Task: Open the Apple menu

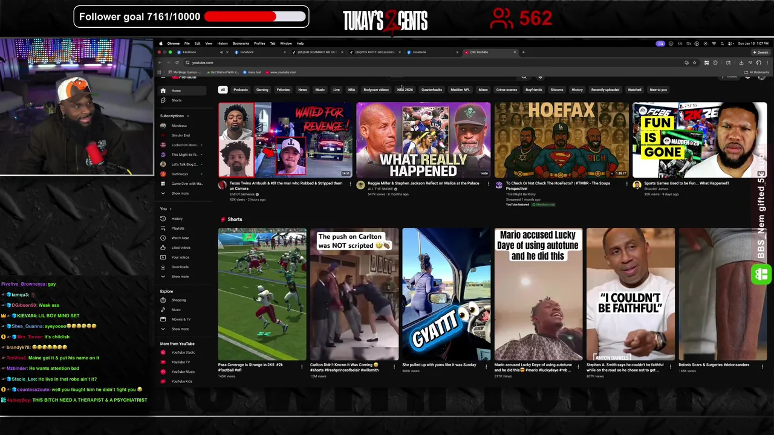Action: coord(161,43)
